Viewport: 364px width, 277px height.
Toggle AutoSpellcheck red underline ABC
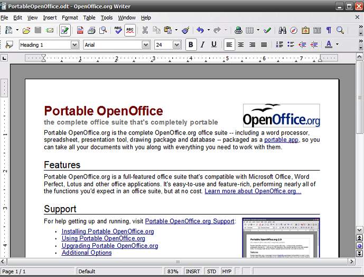[x=130, y=30]
